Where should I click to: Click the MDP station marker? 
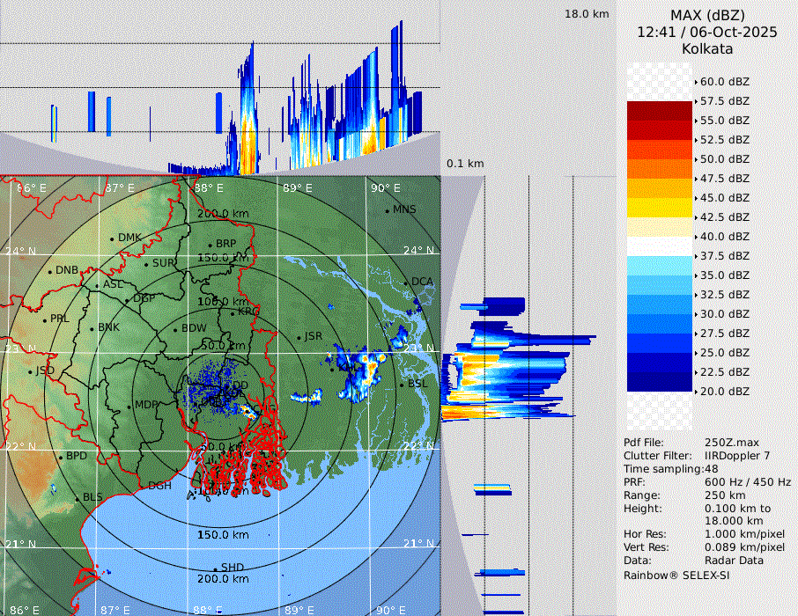(129, 406)
